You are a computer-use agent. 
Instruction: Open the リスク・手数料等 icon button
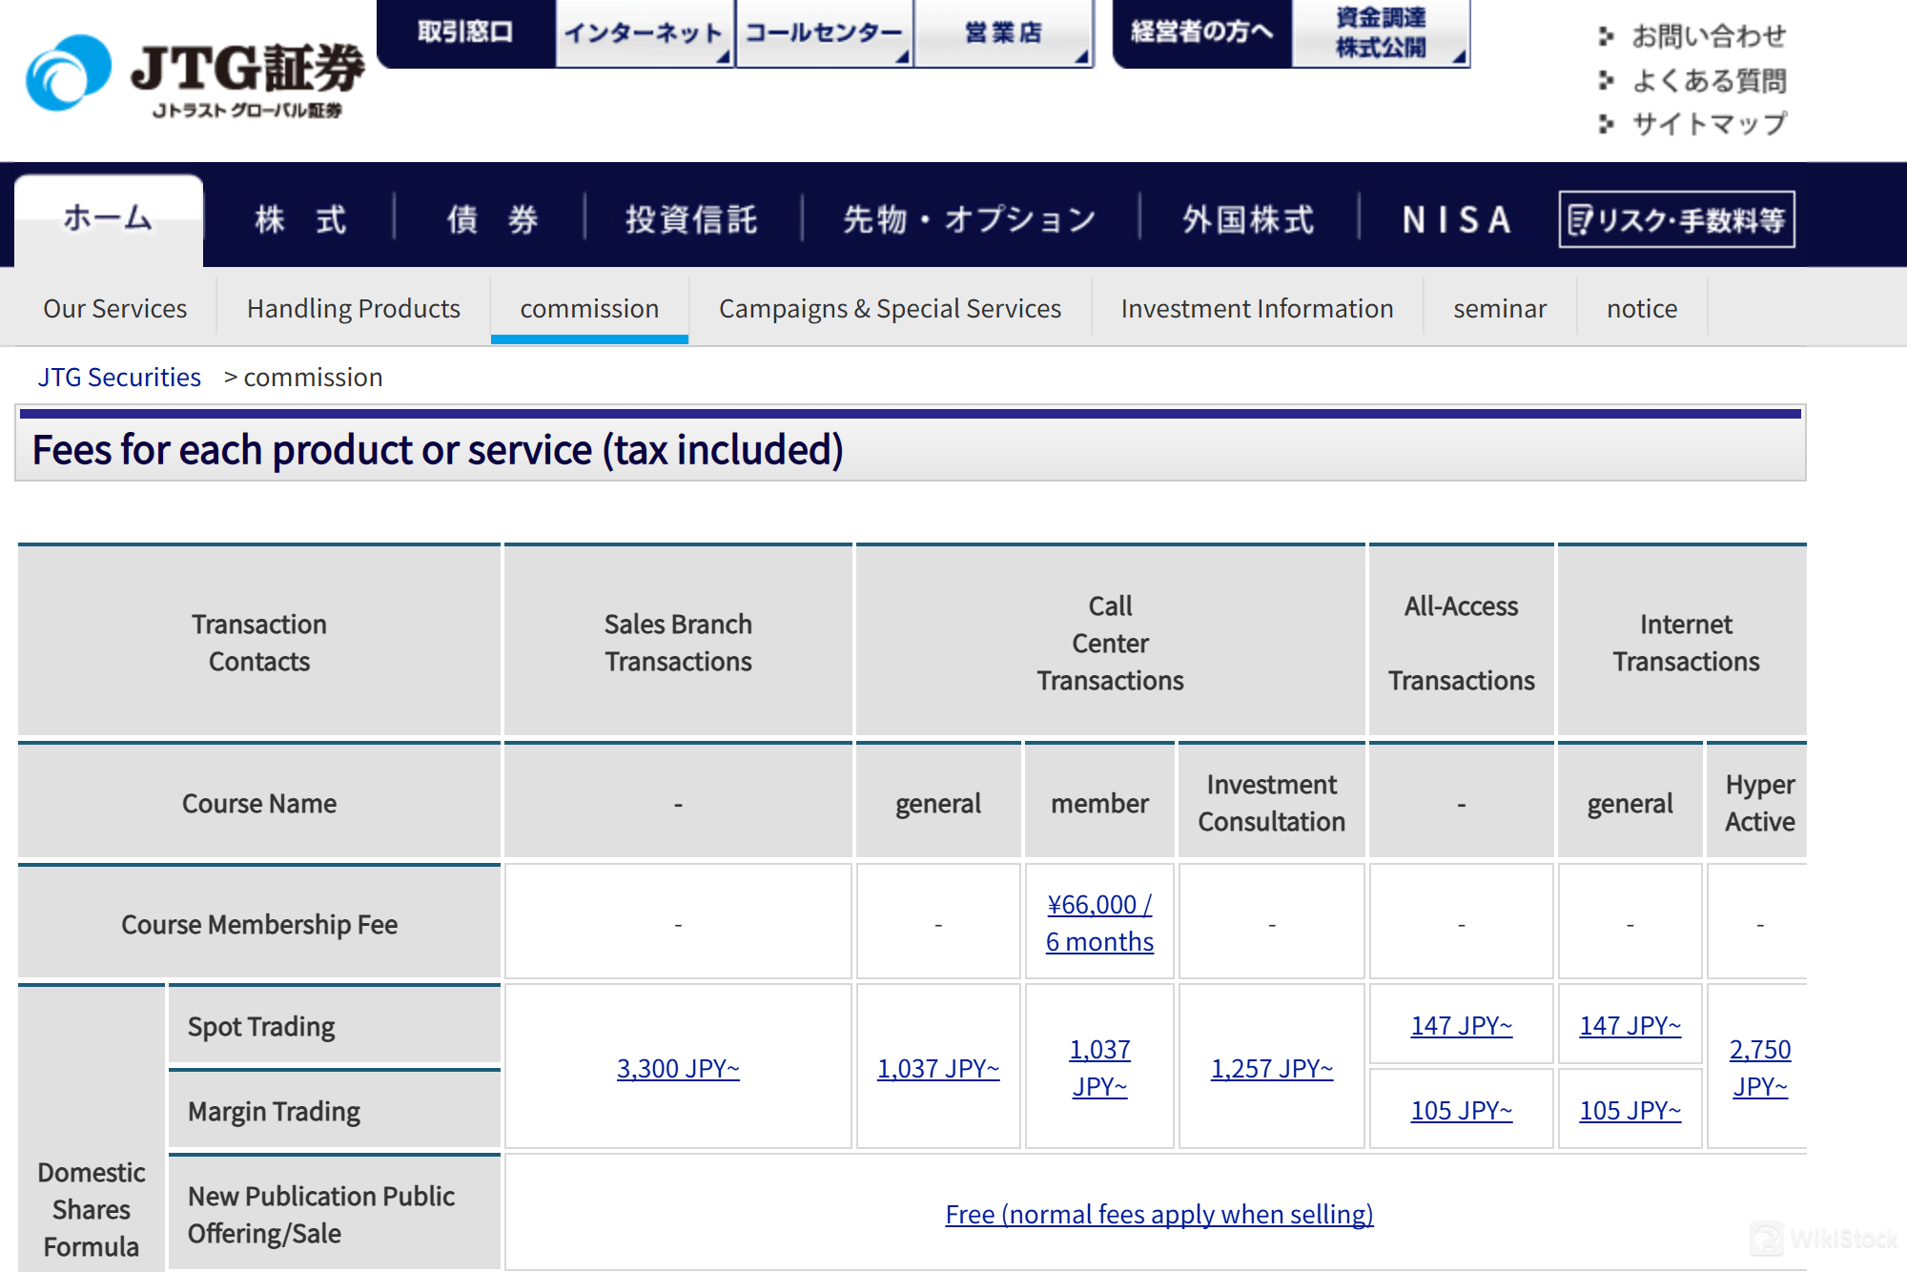click(1676, 219)
